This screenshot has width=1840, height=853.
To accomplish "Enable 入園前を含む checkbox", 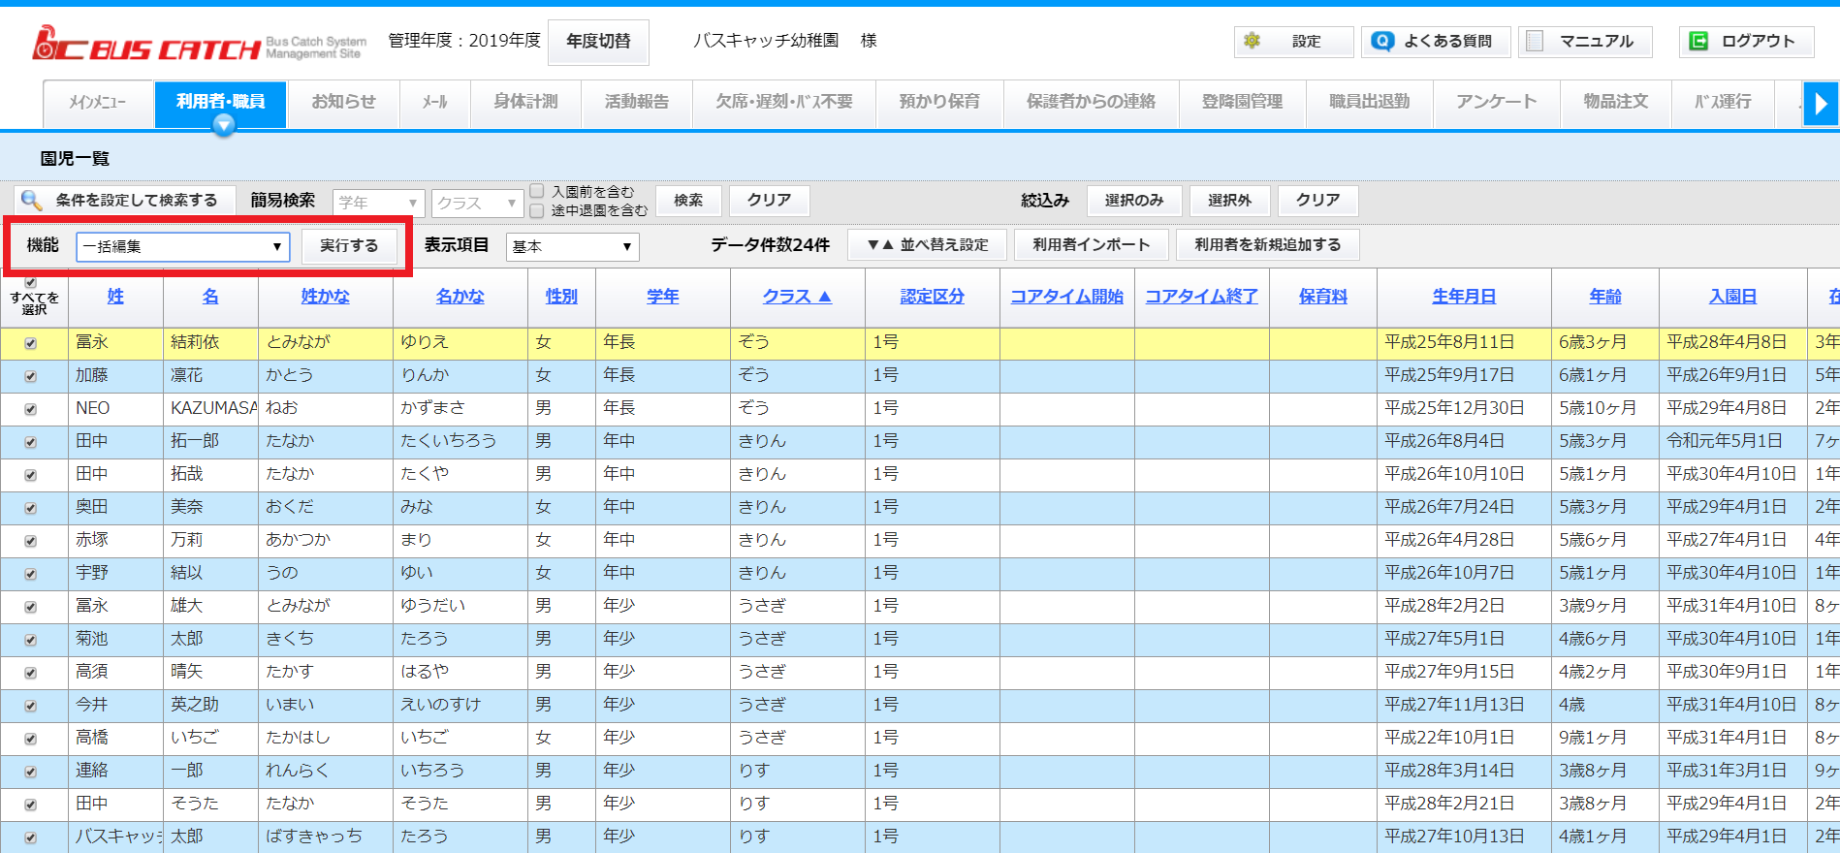I will (537, 191).
